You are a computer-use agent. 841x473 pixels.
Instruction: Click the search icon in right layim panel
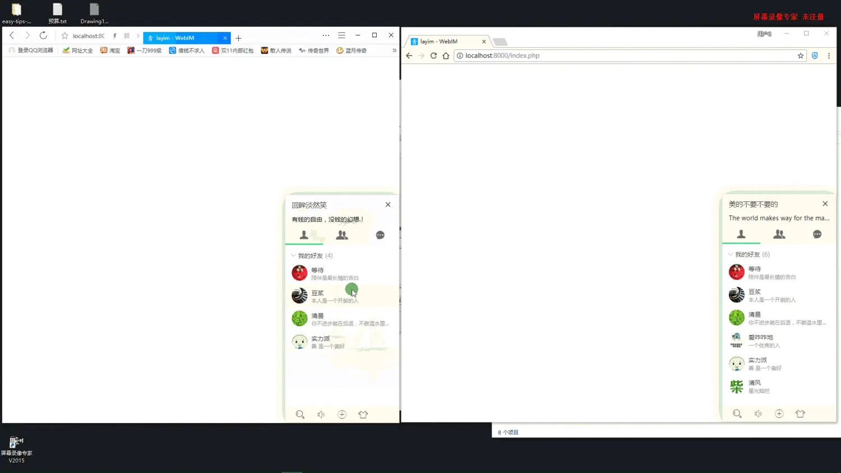737,414
